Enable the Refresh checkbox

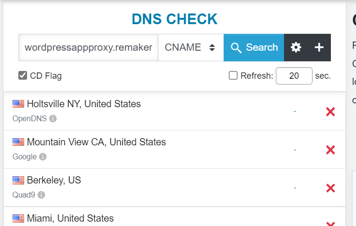(233, 75)
